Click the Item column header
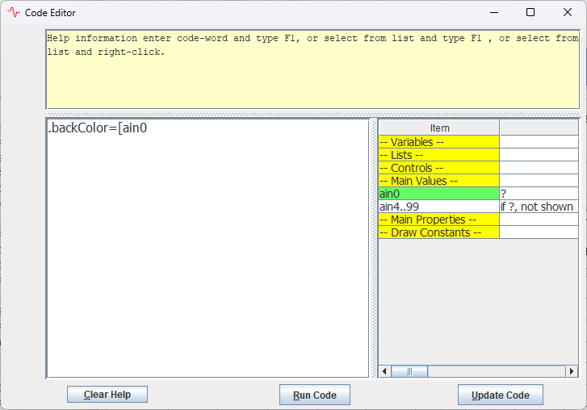The width and height of the screenshot is (587, 410). (439, 128)
